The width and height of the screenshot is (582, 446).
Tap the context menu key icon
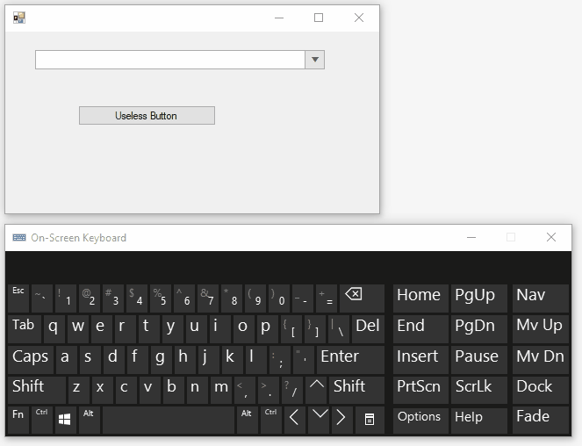370,420
